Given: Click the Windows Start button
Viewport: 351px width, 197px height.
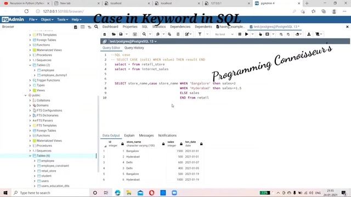Looking at the screenshot, I should 5,193.
